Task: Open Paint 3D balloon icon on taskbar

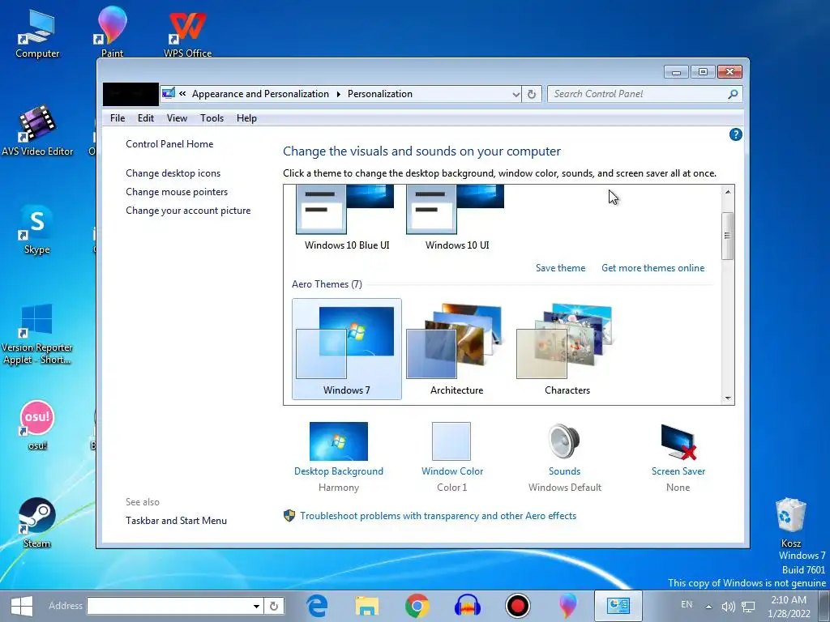Action: coord(567,606)
